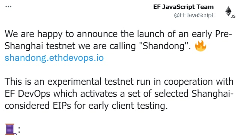Click the word "launch" in first line
The height and width of the screenshot is (136, 241).
pos(151,34)
